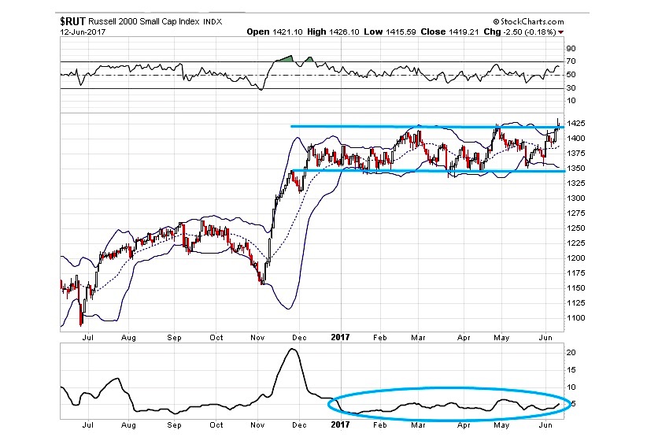647x441 pixels.
Task: Click the 20 label on the bottom indicator scale
Action: click(x=571, y=353)
